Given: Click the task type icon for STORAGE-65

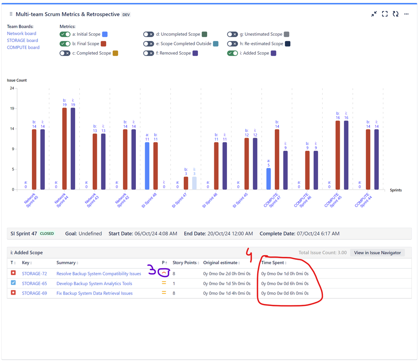Looking at the screenshot, I should [x=13, y=283].
